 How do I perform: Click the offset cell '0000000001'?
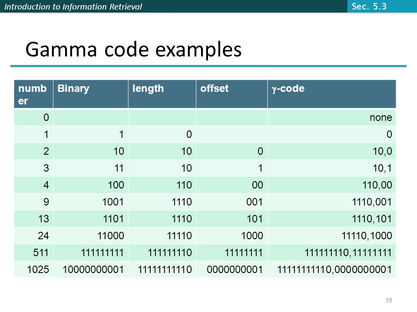(x=232, y=270)
